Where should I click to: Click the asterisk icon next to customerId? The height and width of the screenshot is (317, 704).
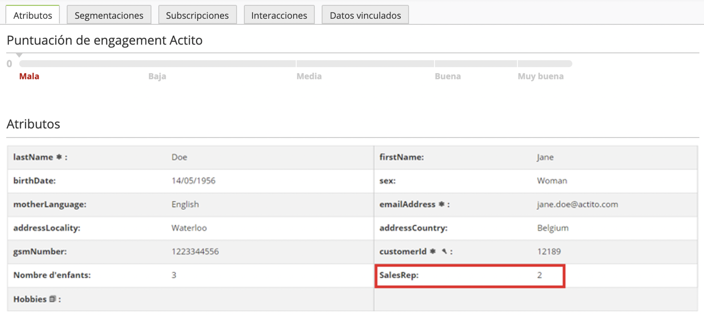coord(433,251)
